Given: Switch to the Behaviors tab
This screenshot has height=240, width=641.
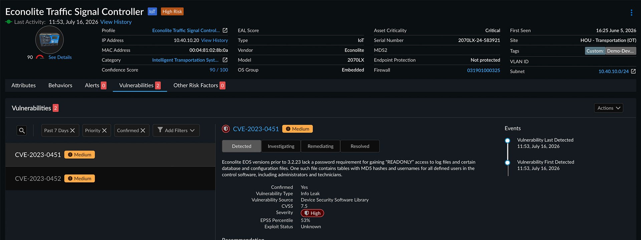Looking at the screenshot, I should click(x=60, y=85).
